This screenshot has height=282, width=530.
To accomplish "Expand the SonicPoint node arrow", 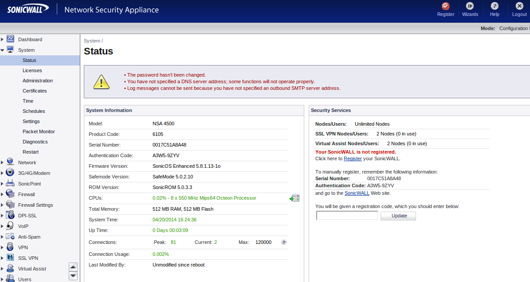I will tap(2, 184).
